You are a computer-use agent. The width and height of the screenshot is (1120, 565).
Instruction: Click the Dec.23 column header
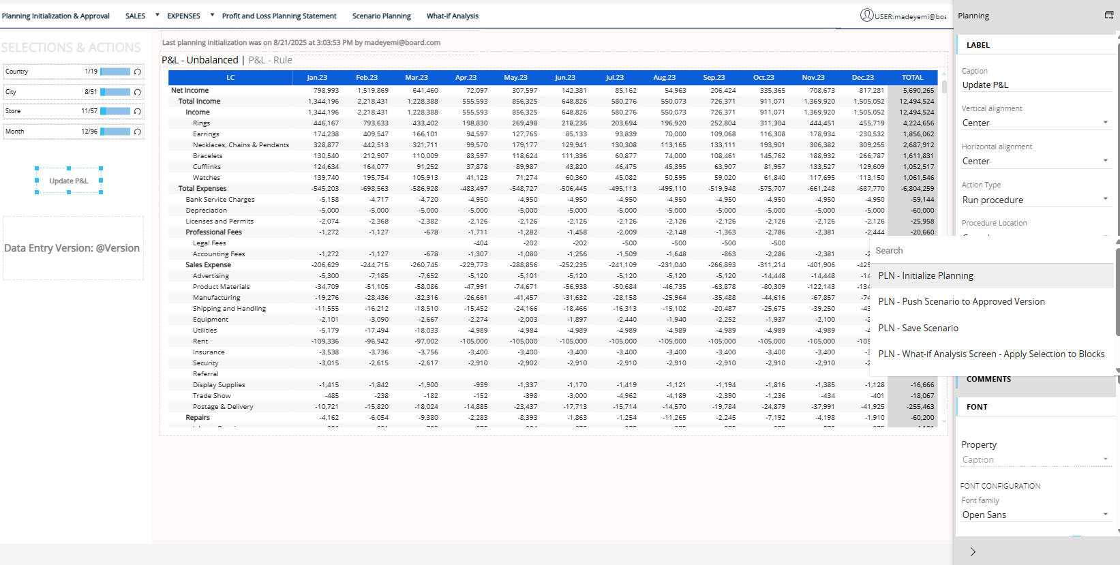pos(863,78)
